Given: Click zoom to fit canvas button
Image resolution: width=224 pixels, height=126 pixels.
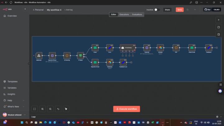Looking at the screenshot, I should (35, 109).
